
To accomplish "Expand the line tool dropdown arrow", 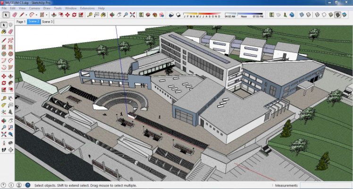I will pyautogui.click(x=26, y=15).
